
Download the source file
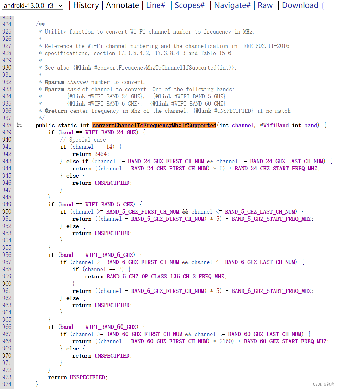click(300, 5)
